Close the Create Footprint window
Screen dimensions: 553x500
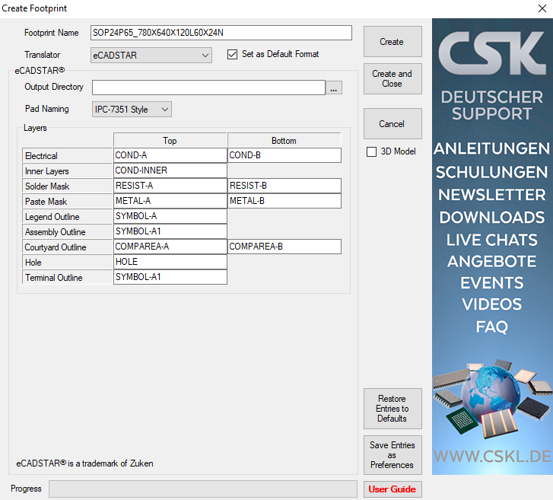coord(542,8)
